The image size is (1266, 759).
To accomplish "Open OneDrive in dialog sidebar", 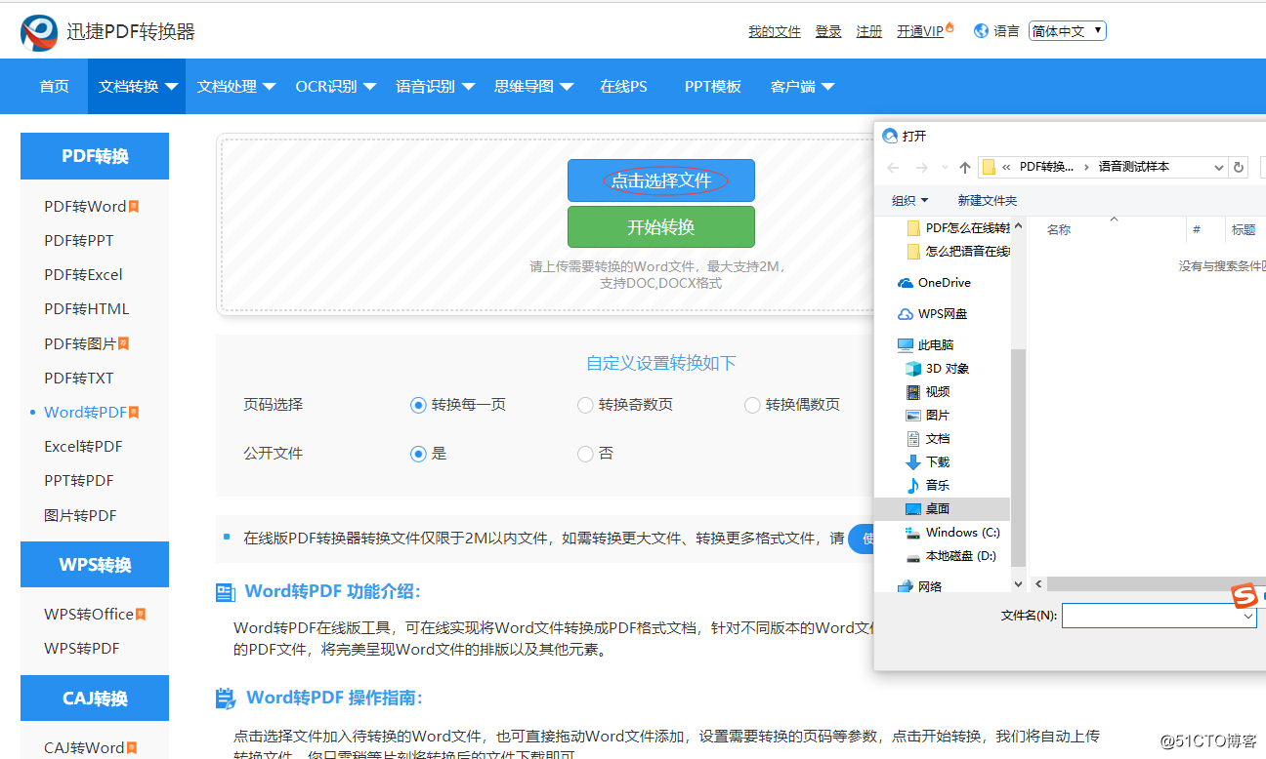I will (x=935, y=283).
